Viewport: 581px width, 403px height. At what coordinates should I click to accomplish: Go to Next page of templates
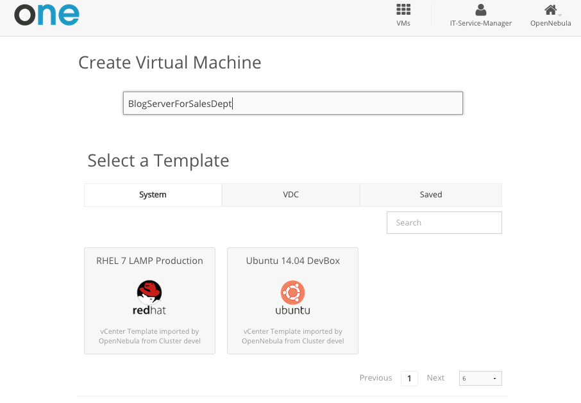(435, 378)
